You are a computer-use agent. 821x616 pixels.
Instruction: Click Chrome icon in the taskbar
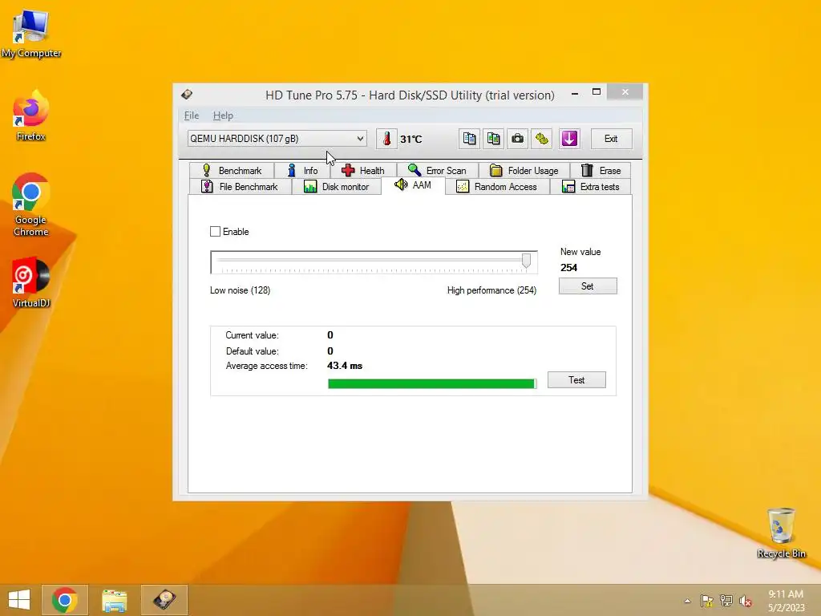65,600
